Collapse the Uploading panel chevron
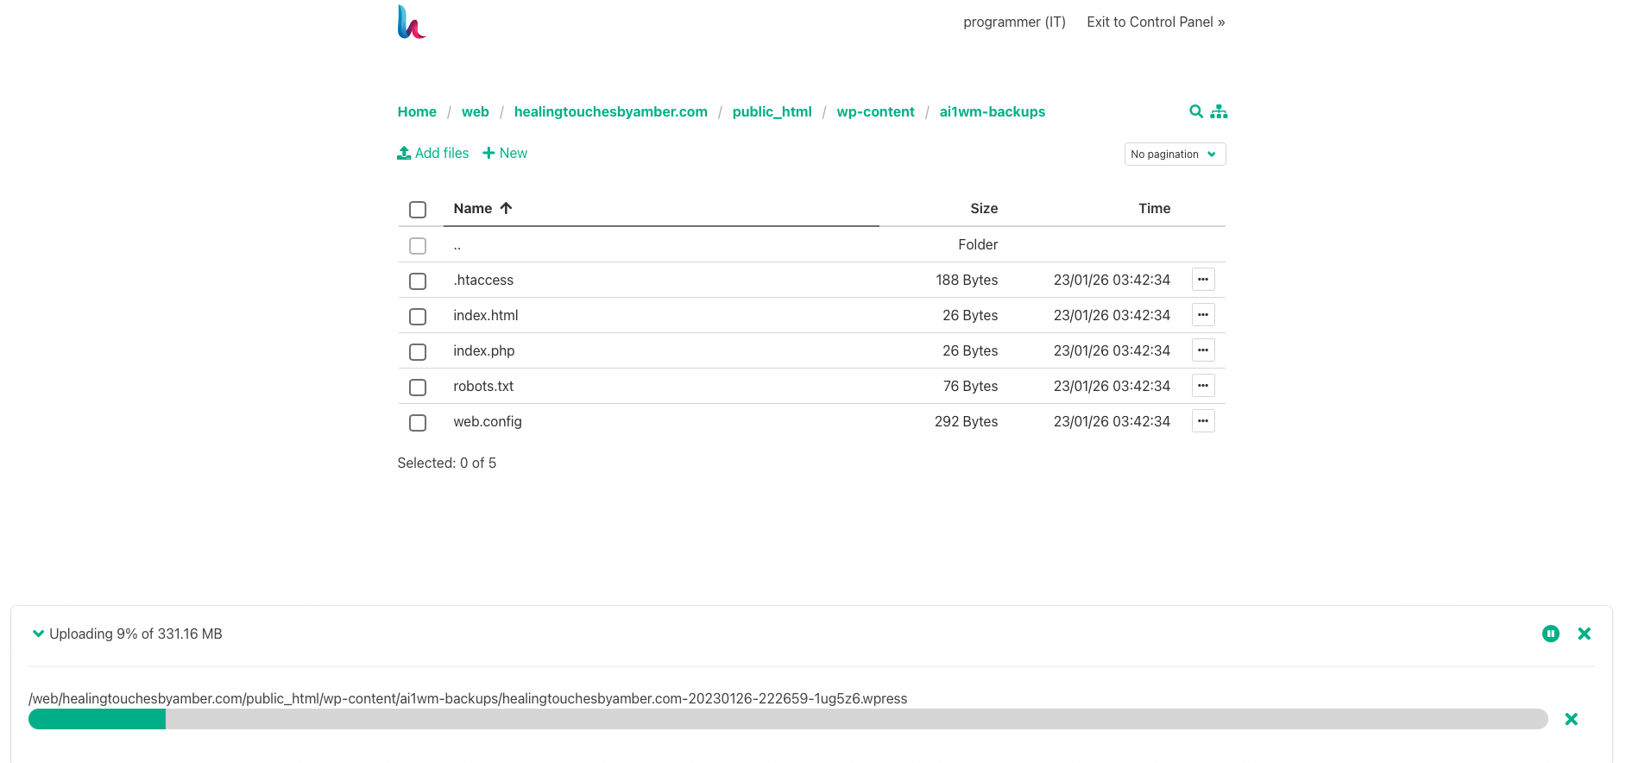The image size is (1626, 763). click(x=38, y=634)
